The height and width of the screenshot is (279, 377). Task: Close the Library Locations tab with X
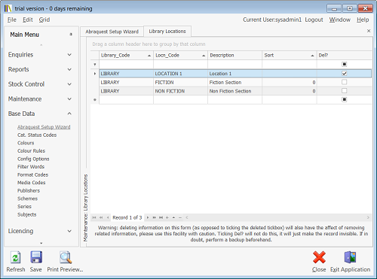[369, 31]
